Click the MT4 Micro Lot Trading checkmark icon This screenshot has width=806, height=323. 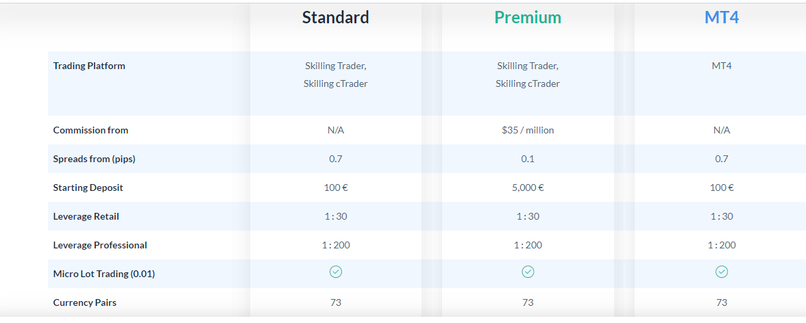click(722, 272)
